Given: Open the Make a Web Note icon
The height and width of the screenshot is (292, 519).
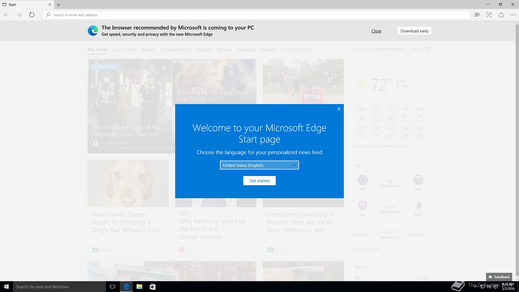Looking at the screenshot, I should tap(489, 15).
